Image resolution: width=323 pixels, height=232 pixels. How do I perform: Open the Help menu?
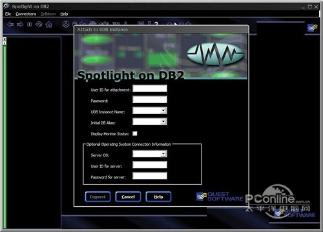coord(64,14)
